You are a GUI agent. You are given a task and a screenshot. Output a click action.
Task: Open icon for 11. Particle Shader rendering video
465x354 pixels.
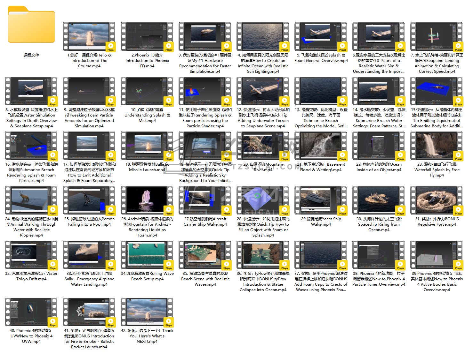click(205, 92)
